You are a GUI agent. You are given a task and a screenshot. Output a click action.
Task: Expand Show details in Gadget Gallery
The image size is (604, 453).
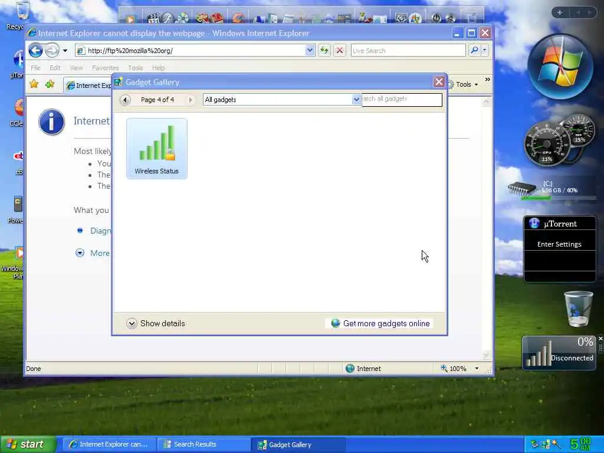pyautogui.click(x=156, y=324)
